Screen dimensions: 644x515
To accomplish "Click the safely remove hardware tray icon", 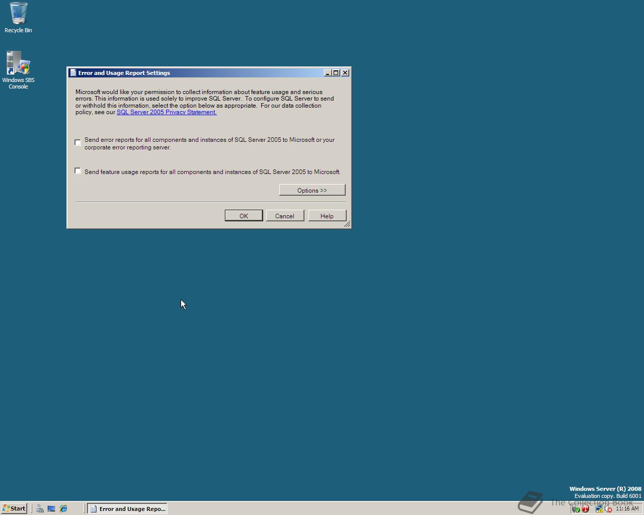I will coord(576,509).
